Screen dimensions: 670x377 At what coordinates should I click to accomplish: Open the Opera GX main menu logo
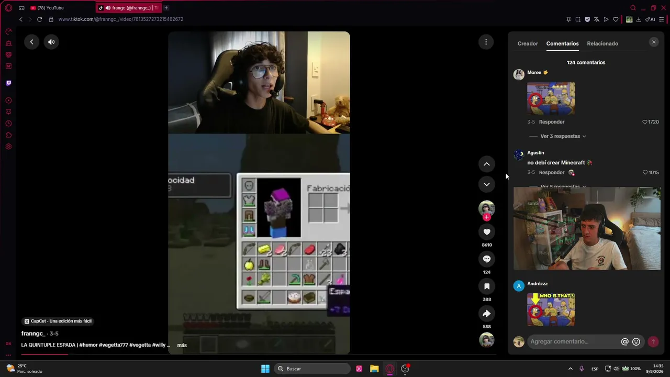click(x=8, y=8)
